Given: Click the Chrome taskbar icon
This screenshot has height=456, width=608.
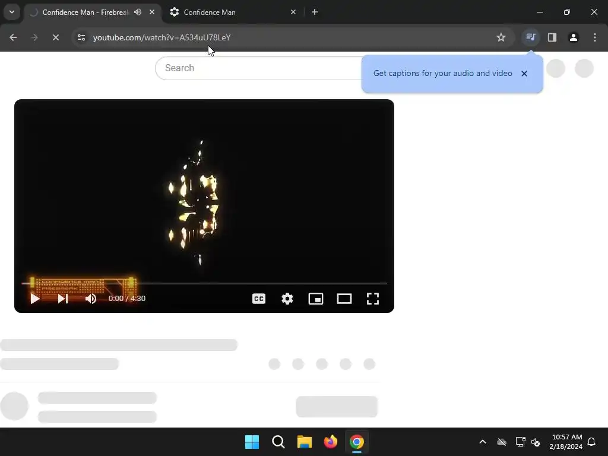Looking at the screenshot, I should pyautogui.click(x=357, y=442).
